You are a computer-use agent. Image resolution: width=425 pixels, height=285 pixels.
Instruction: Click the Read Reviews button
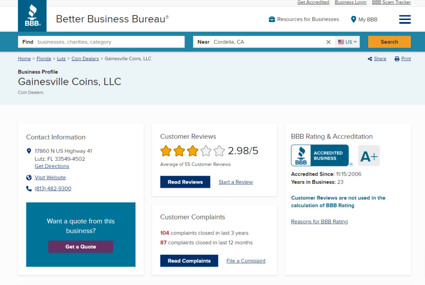185,182
